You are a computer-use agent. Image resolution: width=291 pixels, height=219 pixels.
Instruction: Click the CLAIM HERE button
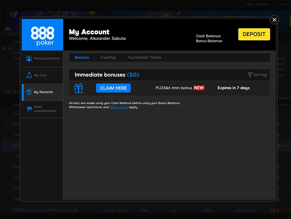point(113,88)
